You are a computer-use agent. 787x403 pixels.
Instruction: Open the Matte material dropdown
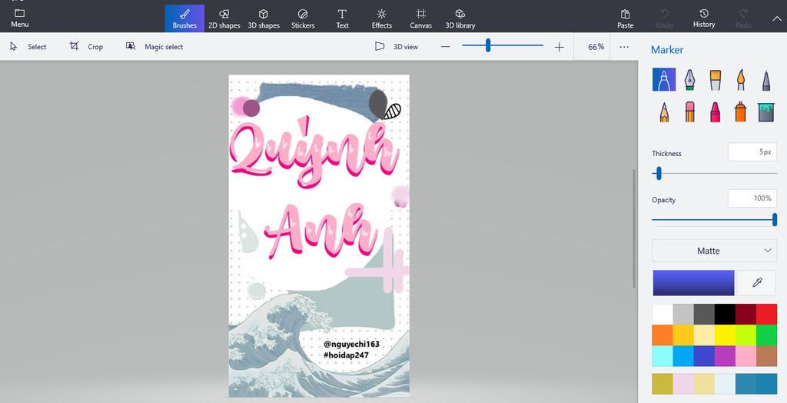[x=714, y=251]
